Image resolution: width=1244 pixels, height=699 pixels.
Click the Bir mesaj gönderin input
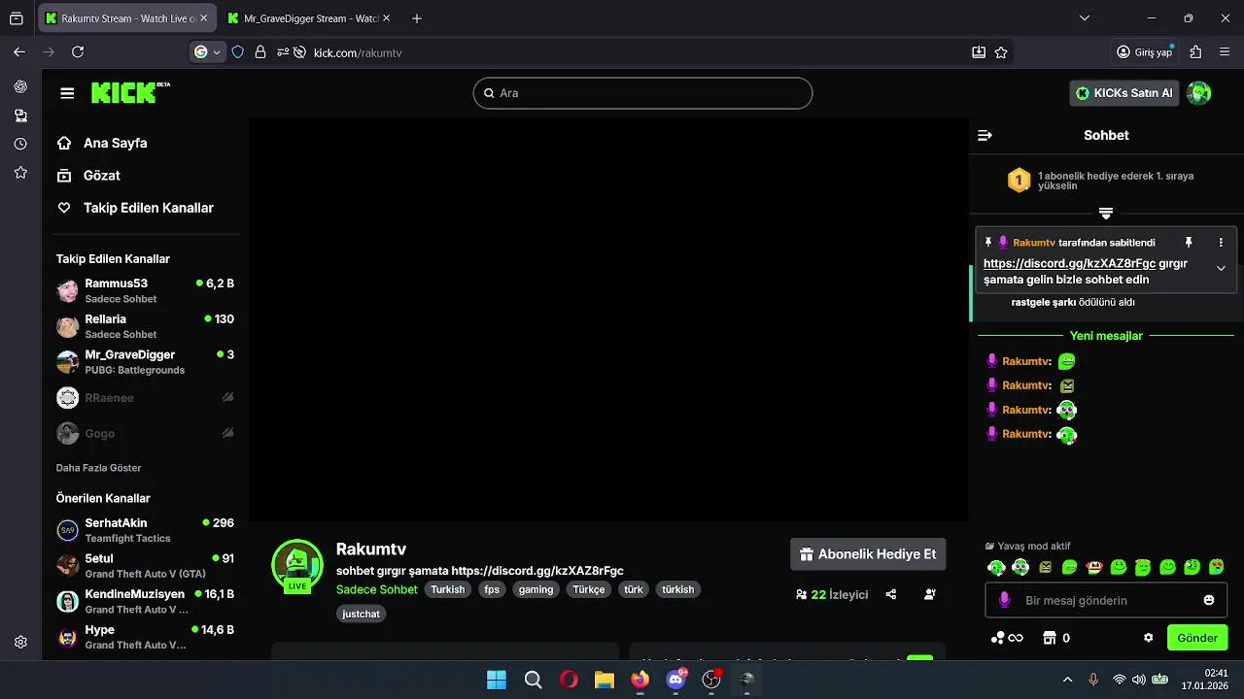[1106, 600]
